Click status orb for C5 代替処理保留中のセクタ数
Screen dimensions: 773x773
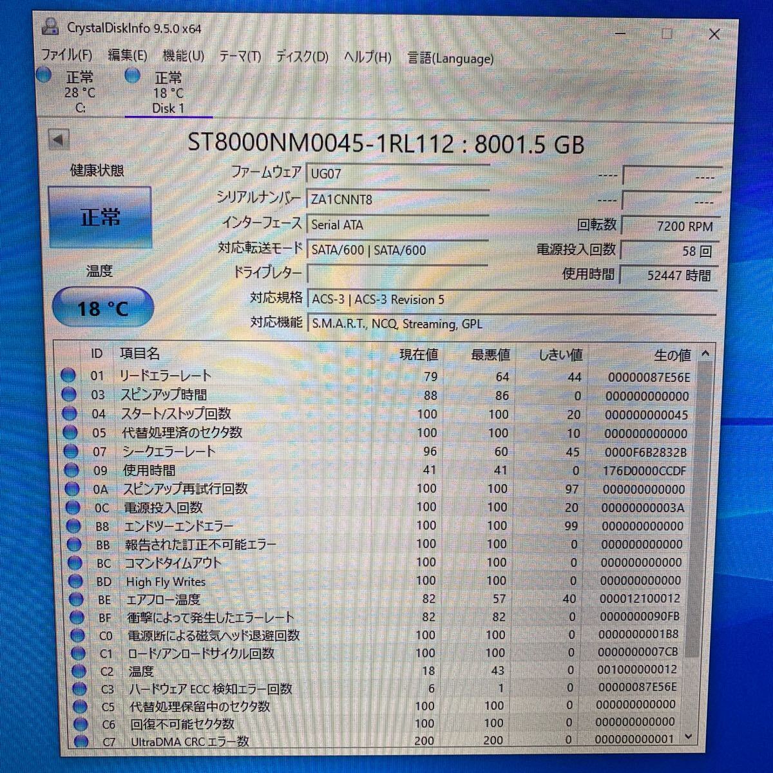(80, 707)
